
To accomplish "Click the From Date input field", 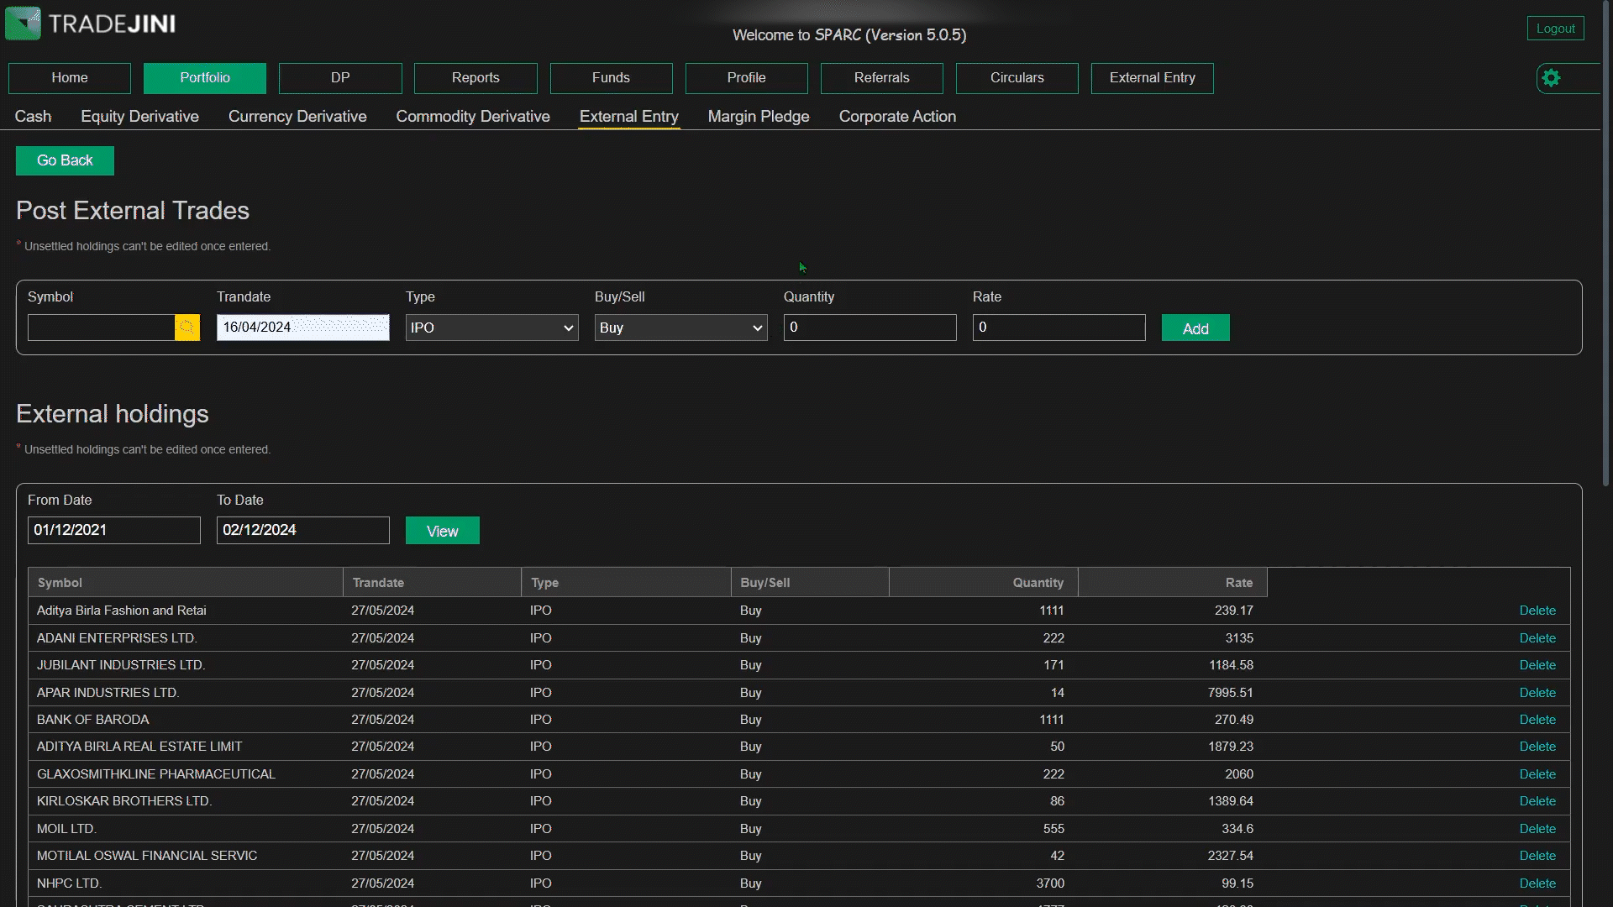I will (x=113, y=530).
